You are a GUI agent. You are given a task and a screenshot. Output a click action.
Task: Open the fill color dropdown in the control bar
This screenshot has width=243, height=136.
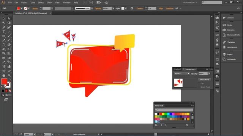click(22, 8)
